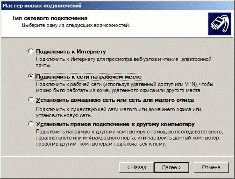235x179 pixels.
Task: Choose the 'Установить прямое подключение' radio circle
Action: tap(31, 124)
